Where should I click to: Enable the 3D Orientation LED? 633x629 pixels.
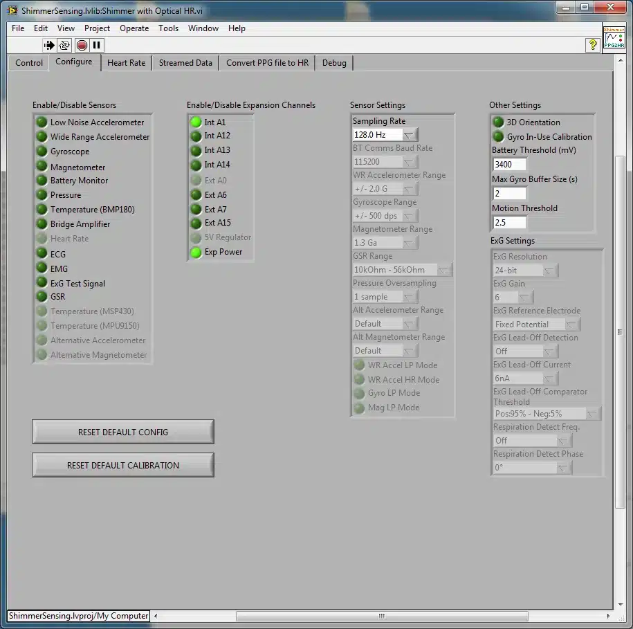pyautogui.click(x=498, y=122)
